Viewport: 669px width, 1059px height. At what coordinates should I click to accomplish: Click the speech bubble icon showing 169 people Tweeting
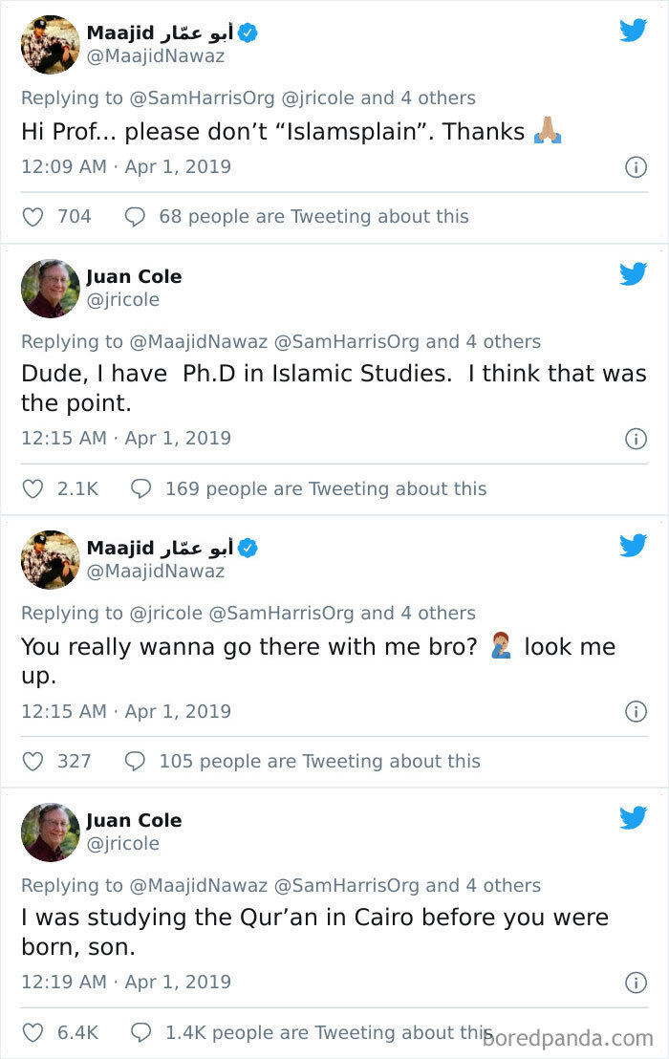[141, 488]
